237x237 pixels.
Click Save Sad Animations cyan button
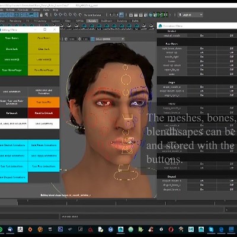pos(14,166)
